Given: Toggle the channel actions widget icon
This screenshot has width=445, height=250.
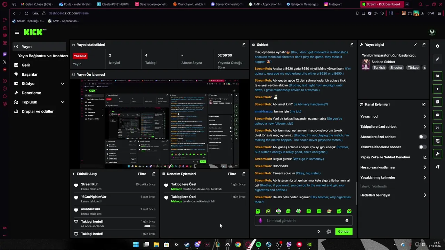Looking at the screenshot, I should tap(437, 141).
